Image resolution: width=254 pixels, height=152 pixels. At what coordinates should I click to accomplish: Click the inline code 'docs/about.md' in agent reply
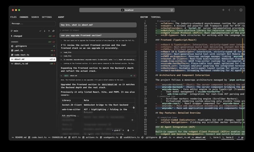(109, 85)
